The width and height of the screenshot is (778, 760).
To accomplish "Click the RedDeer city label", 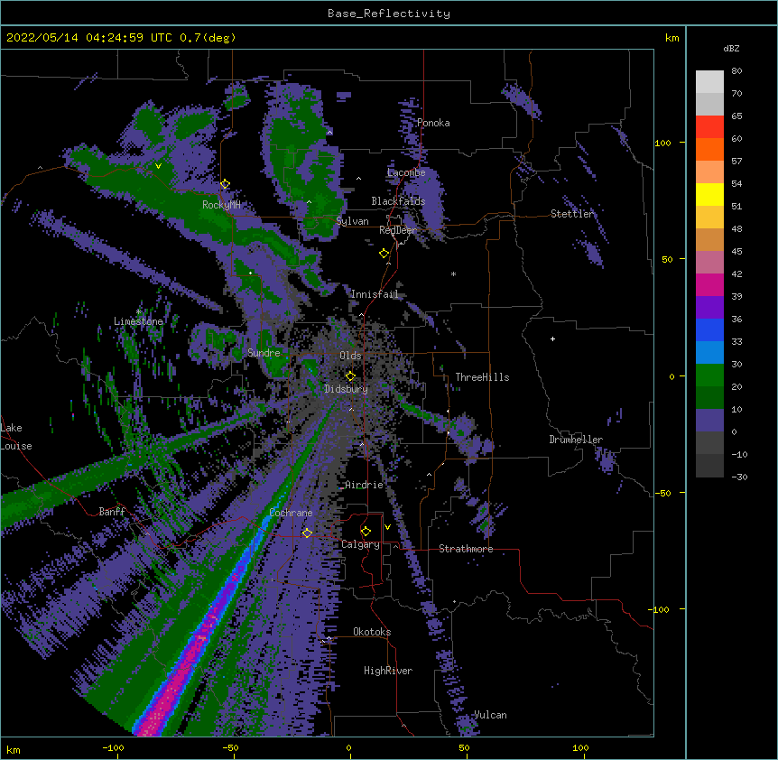I will coord(398,230).
